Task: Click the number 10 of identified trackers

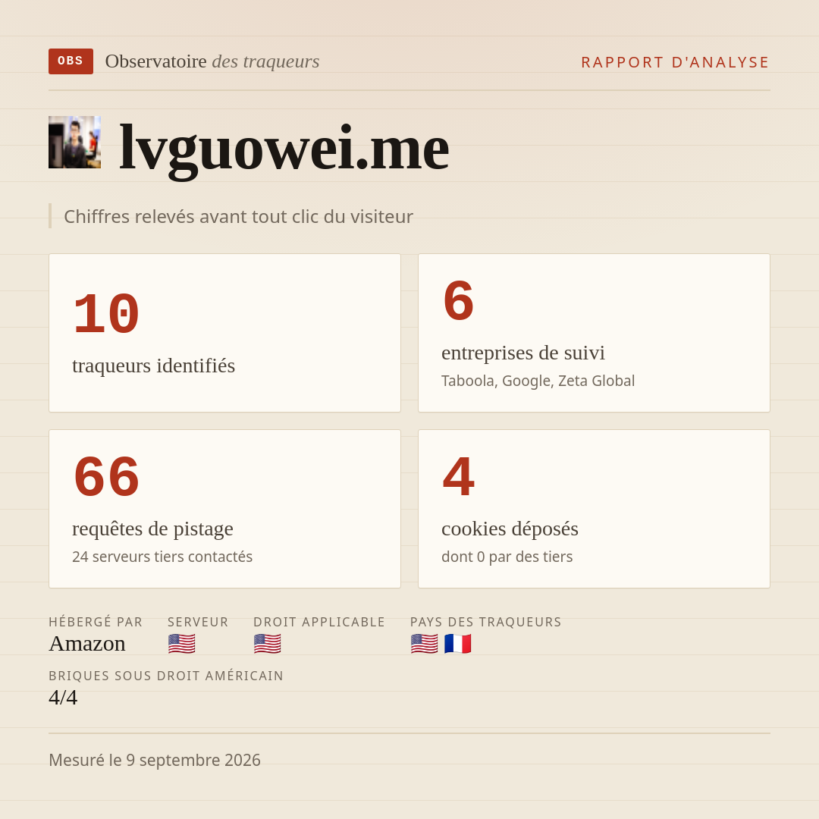Action: [x=107, y=314]
